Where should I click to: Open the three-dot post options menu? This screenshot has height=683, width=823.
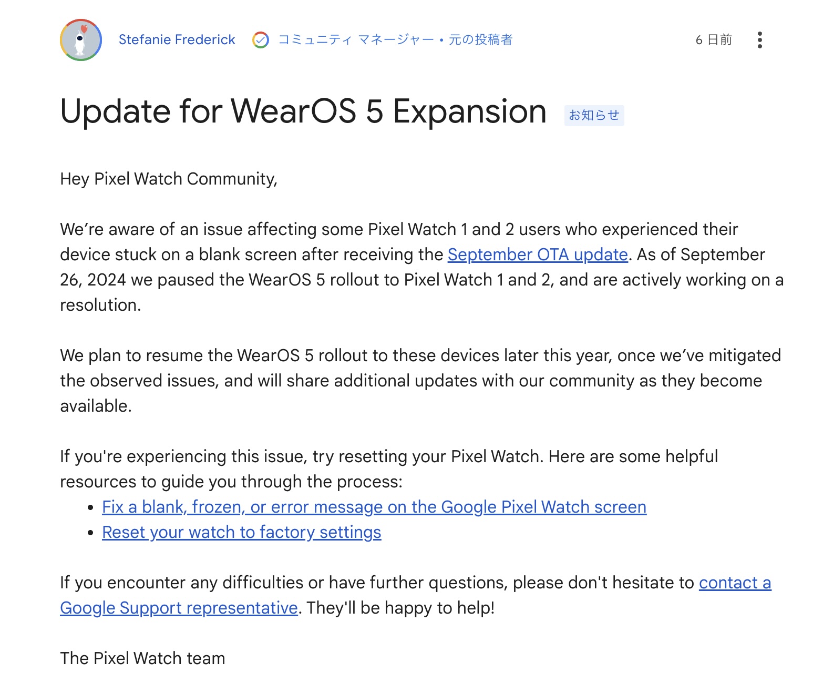tap(760, 40)
